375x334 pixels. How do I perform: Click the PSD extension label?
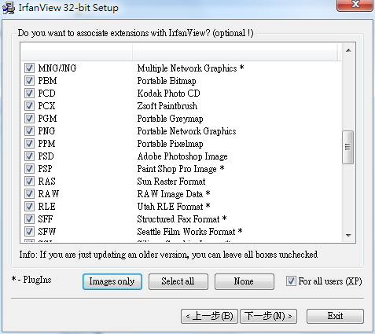46,156
